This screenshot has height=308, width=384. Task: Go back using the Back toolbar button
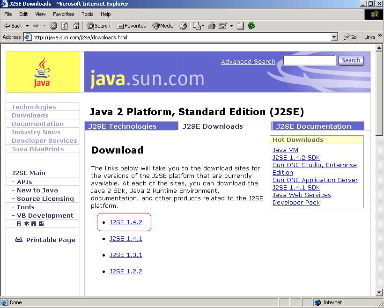pyautogui.click(x=13, y=26)
